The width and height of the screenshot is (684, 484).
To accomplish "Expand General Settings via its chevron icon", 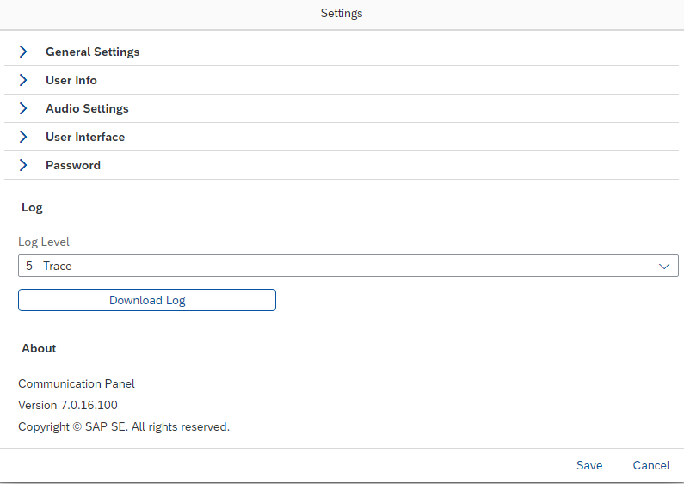I will click(23, 52).
